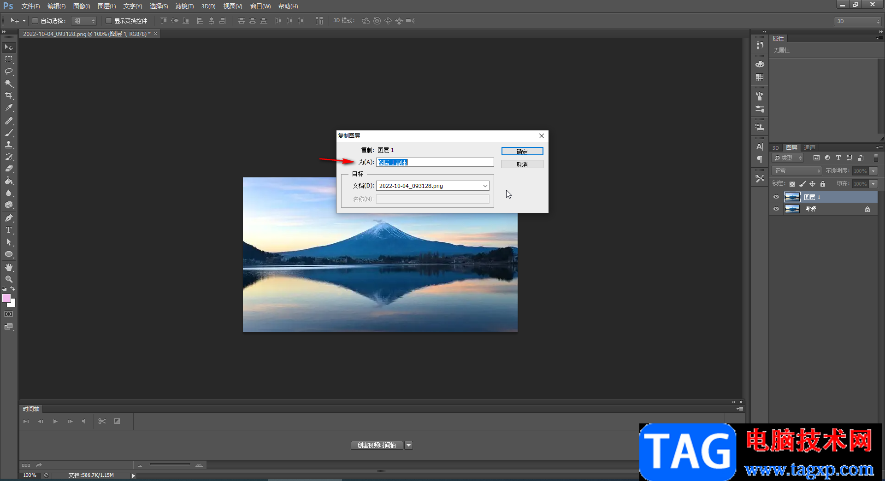885x481 pixels.
Task: Open the 3D workspace dropdown
Action: 857,21
